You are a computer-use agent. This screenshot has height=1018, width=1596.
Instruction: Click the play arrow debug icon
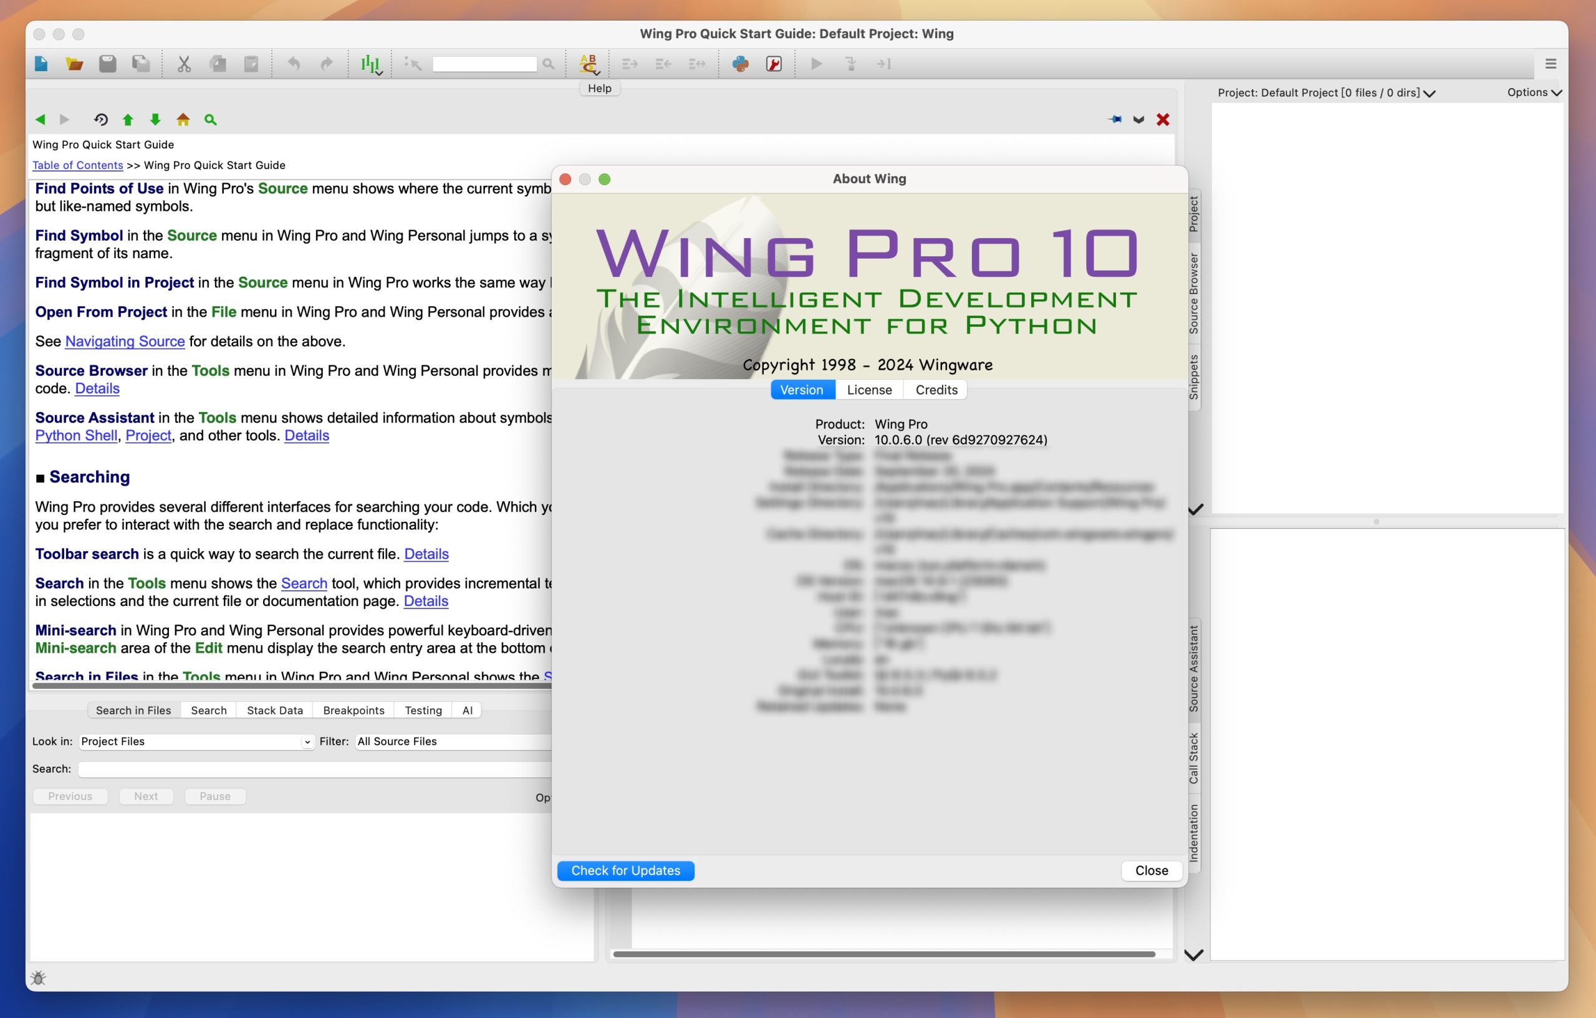pos(817,64)
